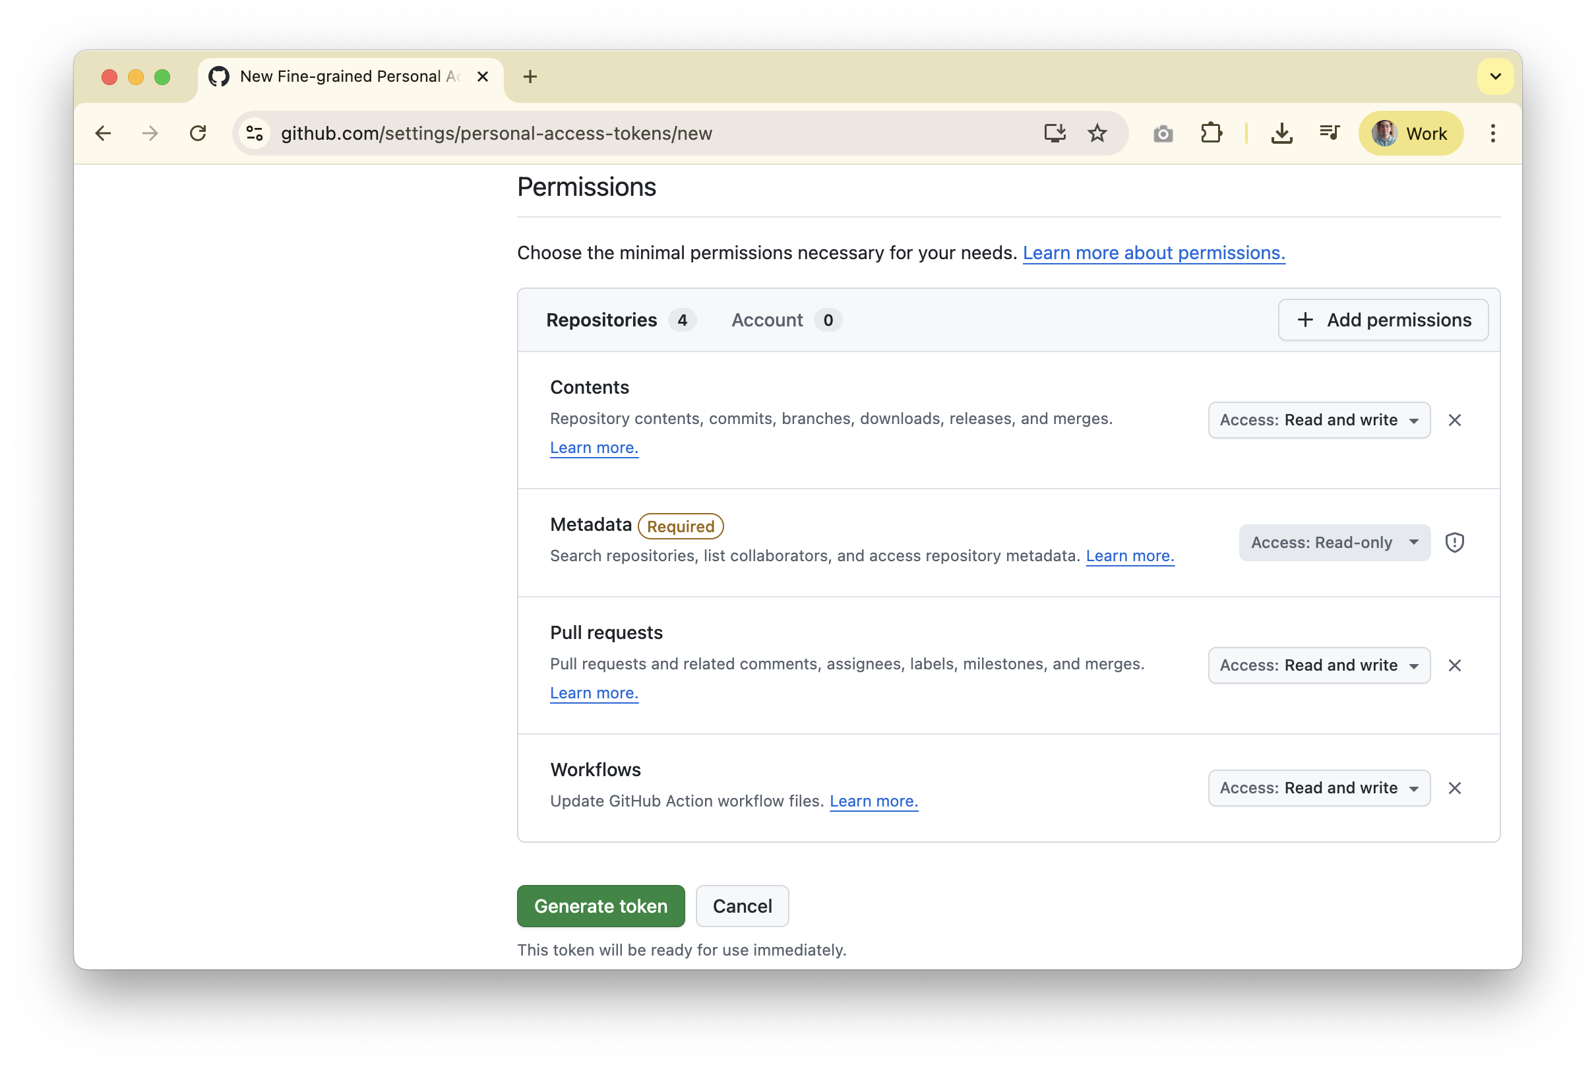
Task: Click the camera screenshot icon in toolbar
Action: click(1162, 133)
